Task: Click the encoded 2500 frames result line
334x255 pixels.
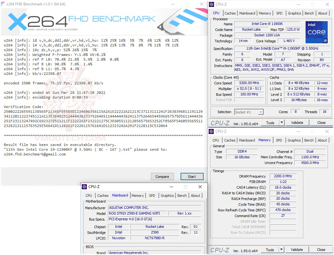Action: coord(53,83)
